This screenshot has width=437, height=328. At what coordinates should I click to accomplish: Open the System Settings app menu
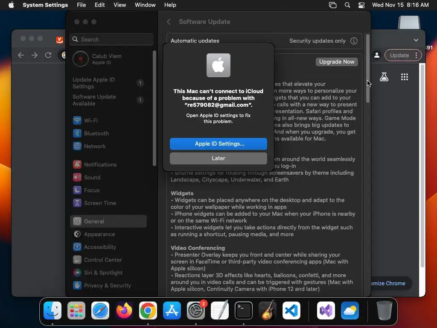pos(45,5)
